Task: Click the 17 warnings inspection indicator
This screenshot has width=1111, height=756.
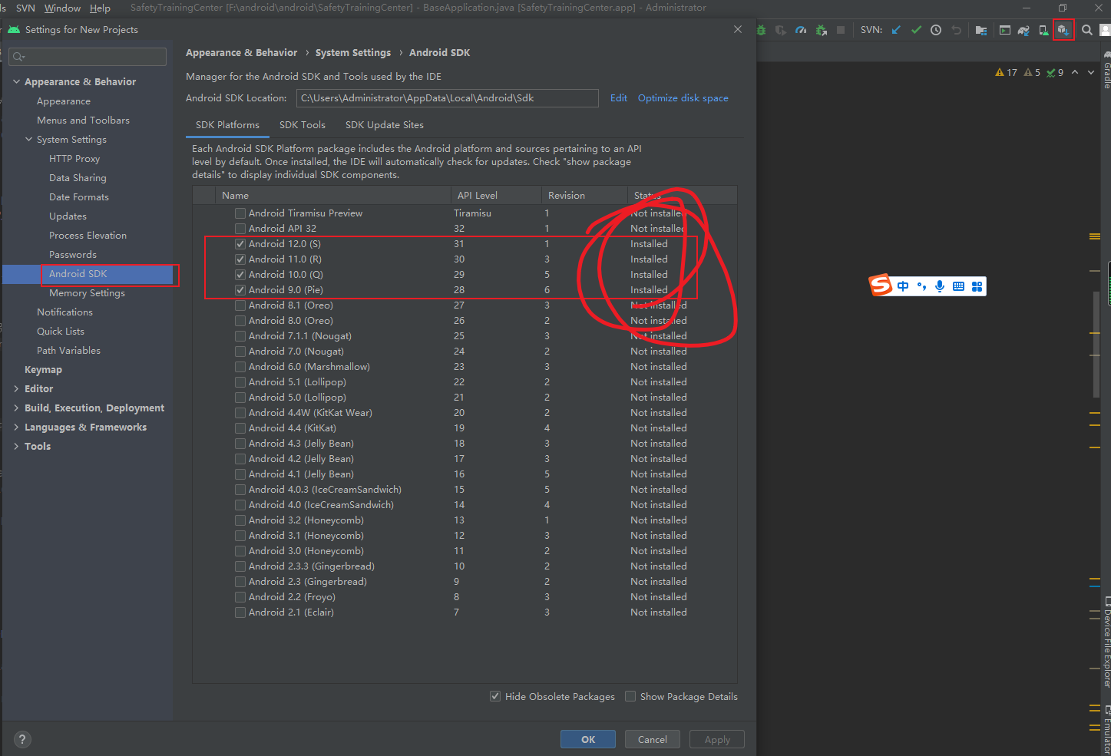Action: 1006,72
